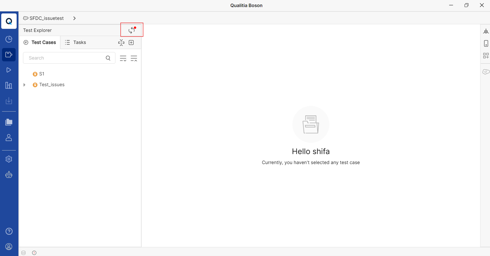Switch to the Tasks tab
Image resolution: width=490 pixels, height=256 pixels.
(75, 43)
